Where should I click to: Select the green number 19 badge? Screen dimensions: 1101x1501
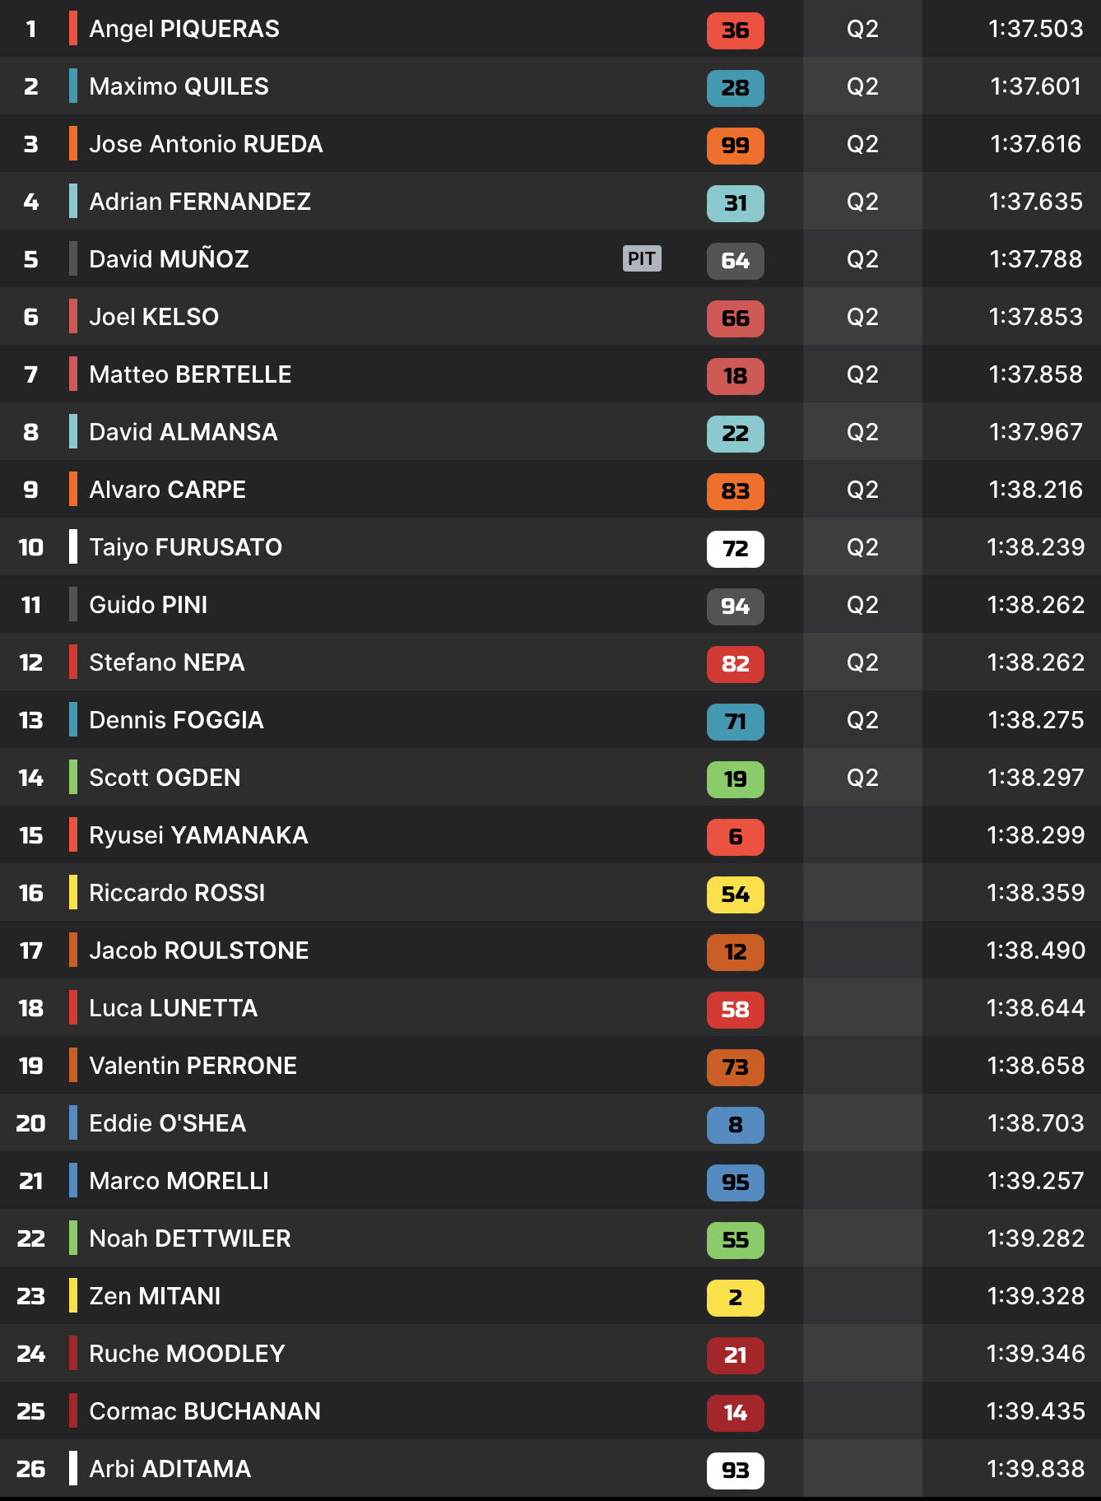click(x=735, y=779)
